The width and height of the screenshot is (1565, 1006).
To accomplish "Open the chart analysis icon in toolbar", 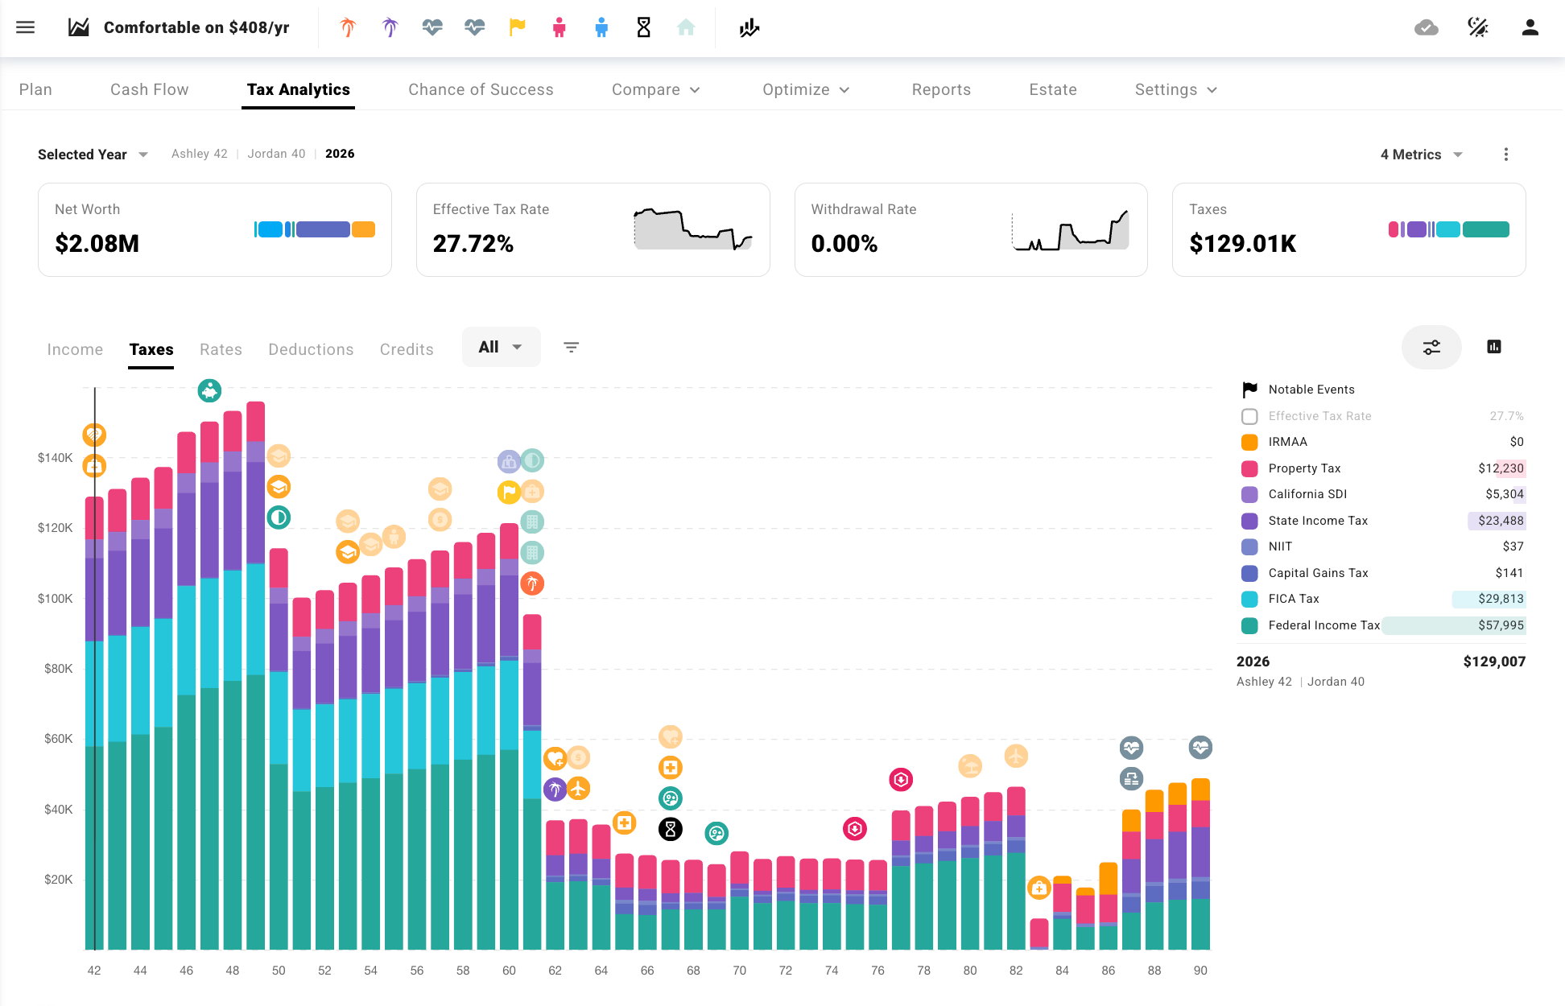I will click(x=749, y=28).
